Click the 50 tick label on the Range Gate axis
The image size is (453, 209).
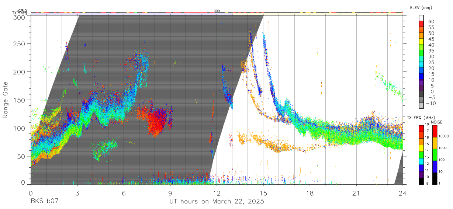(21, 156)
